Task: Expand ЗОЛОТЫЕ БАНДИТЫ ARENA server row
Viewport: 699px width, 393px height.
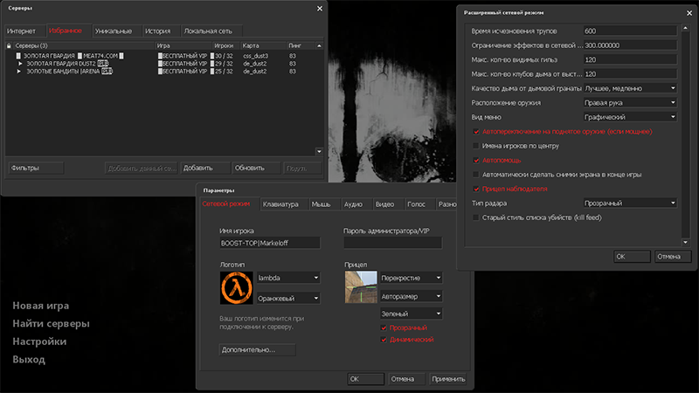Action: (x=18, y=71)
